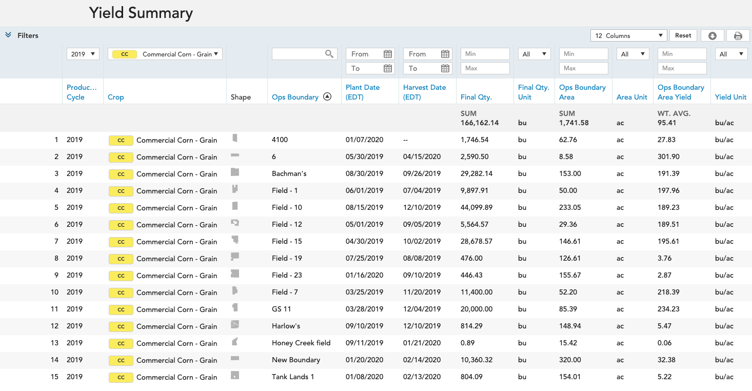This screenshot has height=391, width=752.
Task: Click shape icon for Honey Creek field
Action: 235,341
